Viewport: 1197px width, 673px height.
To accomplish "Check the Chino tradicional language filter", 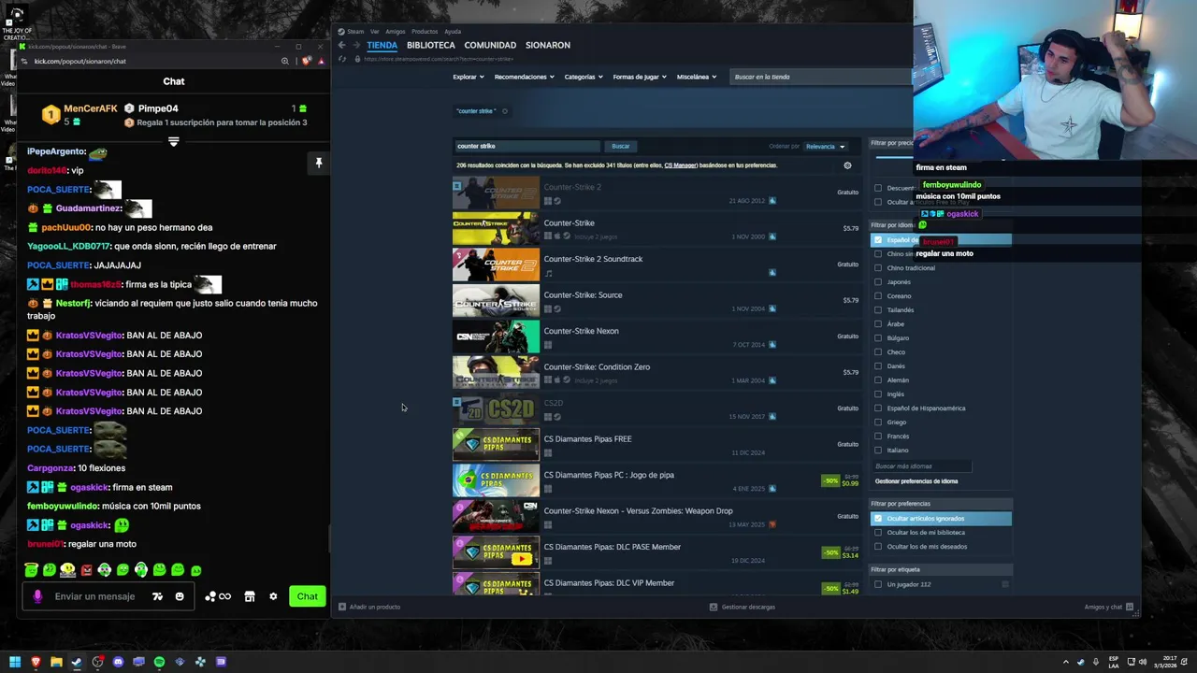I will click(x=877, y=268).
